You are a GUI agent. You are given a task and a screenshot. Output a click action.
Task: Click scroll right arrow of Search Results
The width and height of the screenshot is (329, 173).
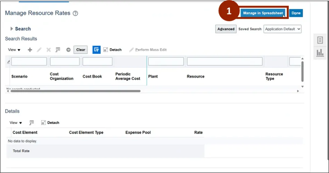(x=298, y=91)
